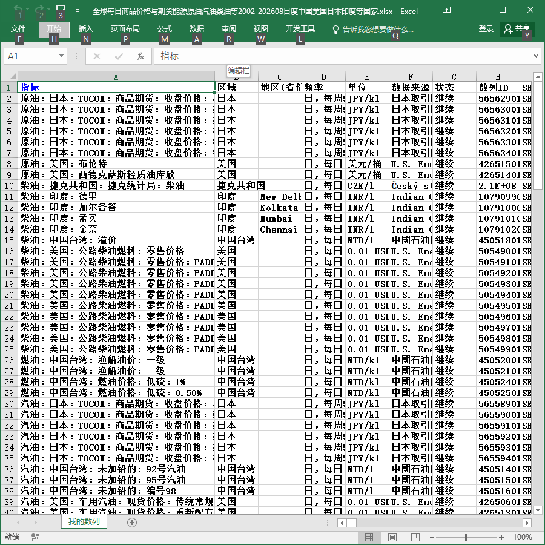Select the 我的数列 sheet tab
Screen dimensions: 545x545
(84, 522)
